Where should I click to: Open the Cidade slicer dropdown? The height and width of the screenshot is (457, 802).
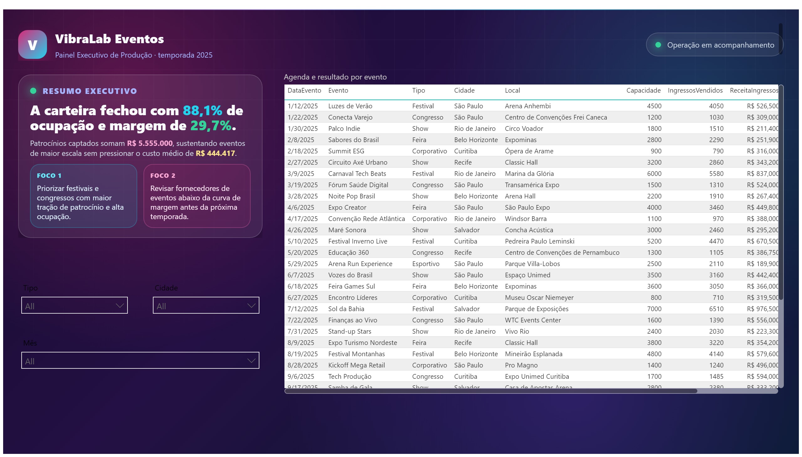click(206, 306)
